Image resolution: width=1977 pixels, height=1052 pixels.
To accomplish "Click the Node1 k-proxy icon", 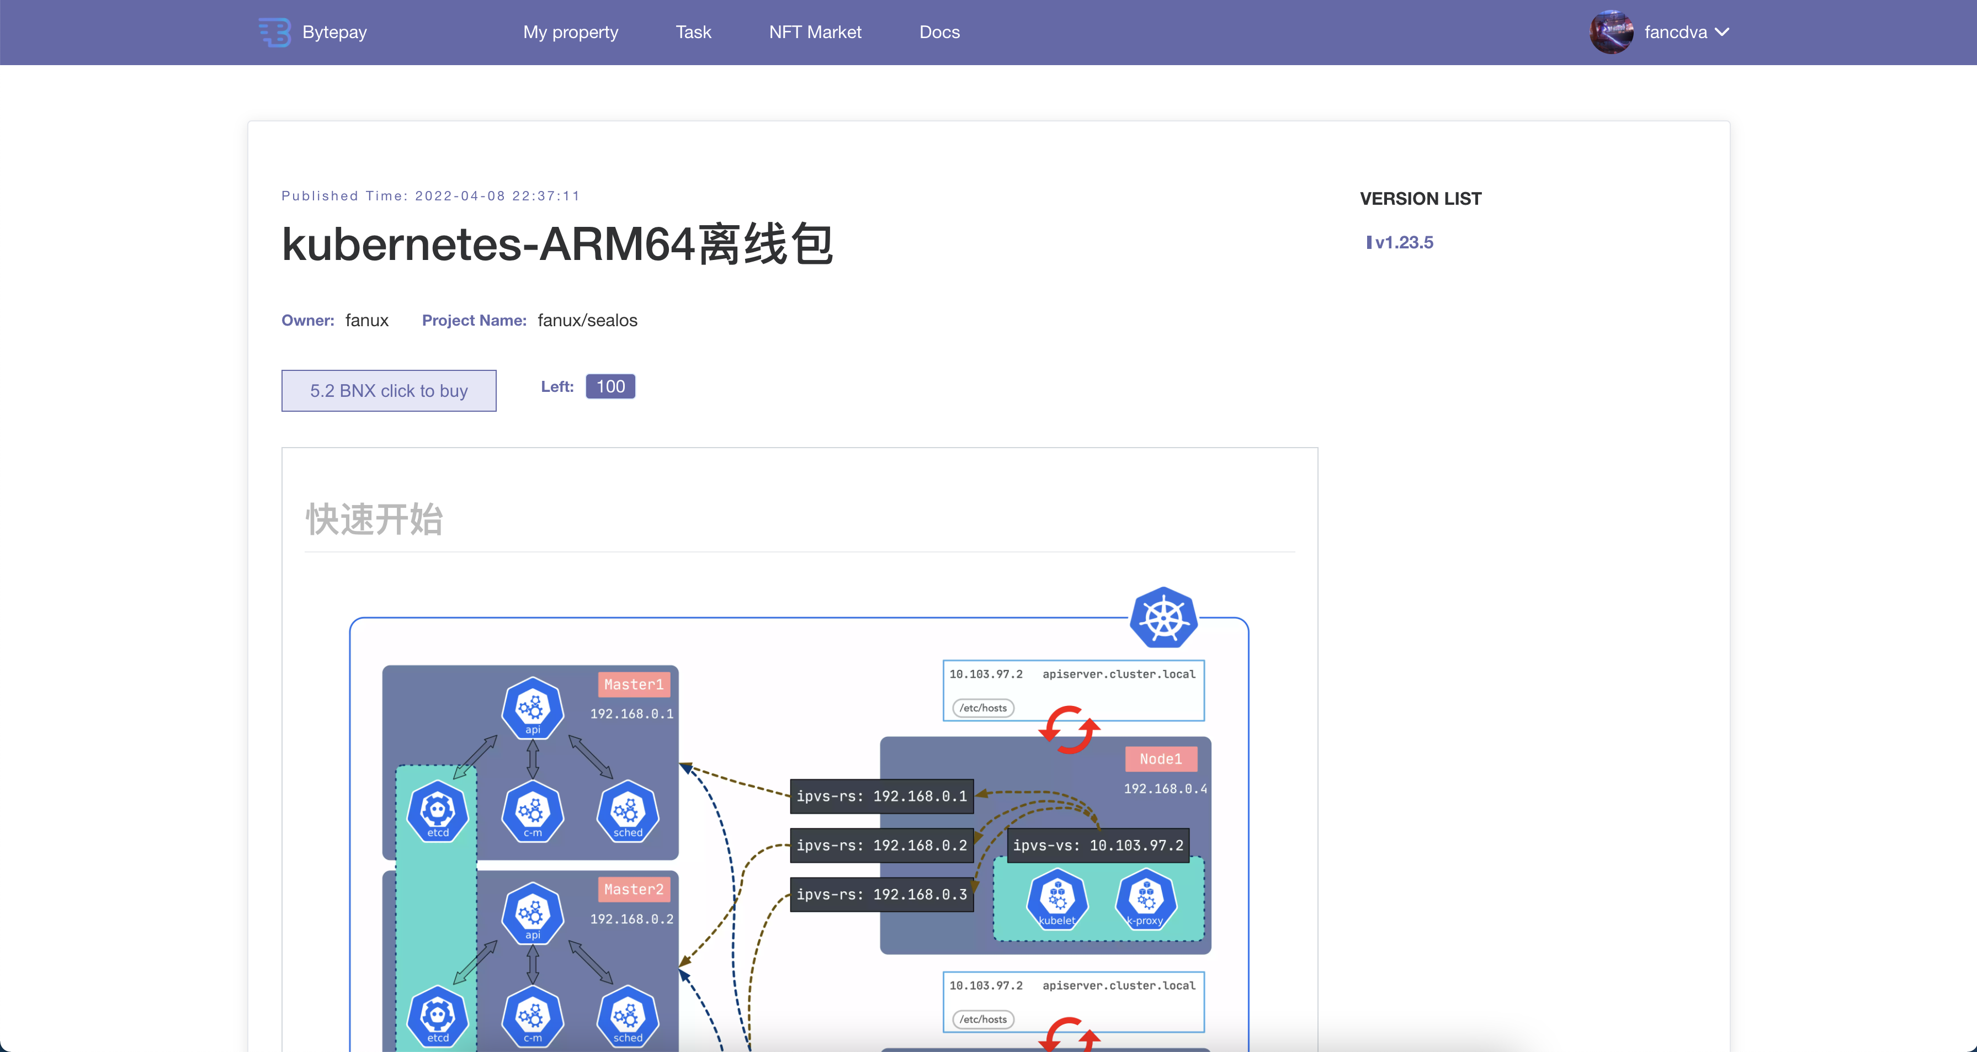I will click(x=1146, y=899).
